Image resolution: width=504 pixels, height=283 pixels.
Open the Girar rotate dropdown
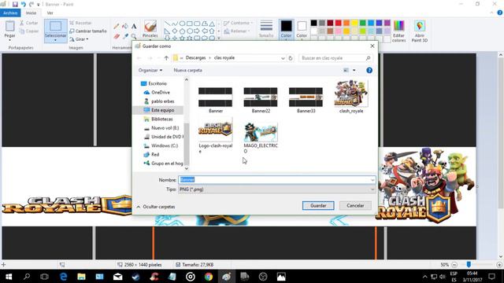[x=79, y=39]
